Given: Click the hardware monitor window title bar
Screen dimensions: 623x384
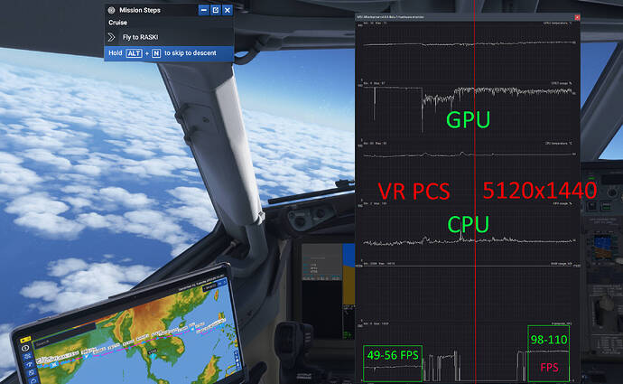Looking at the screenshot, I should (x=465, y=17).
